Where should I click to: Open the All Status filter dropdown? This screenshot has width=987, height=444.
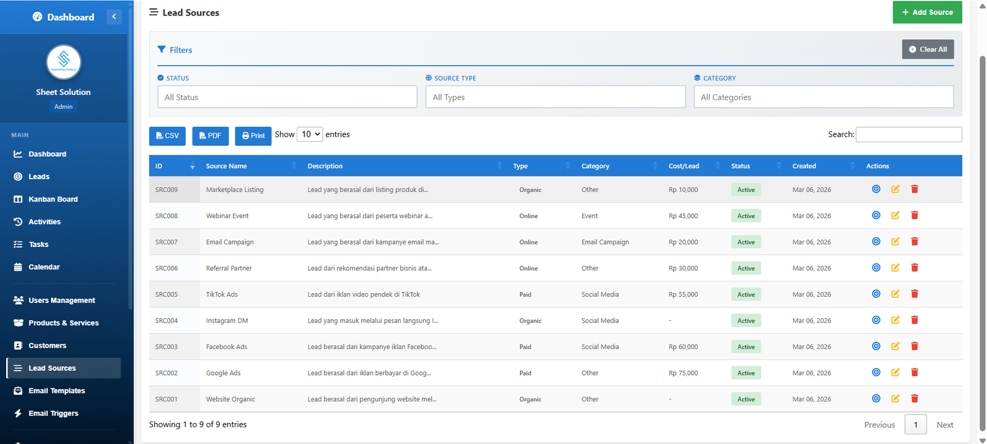pos(287,97)
